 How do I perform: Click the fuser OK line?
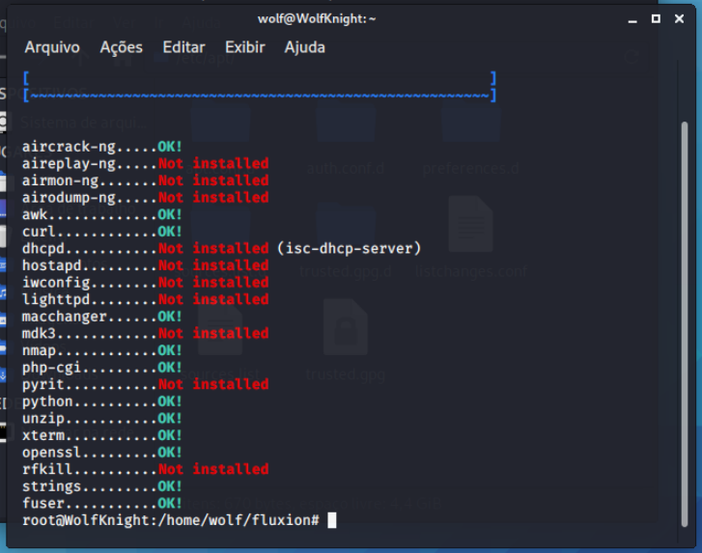tap(102, 504)
